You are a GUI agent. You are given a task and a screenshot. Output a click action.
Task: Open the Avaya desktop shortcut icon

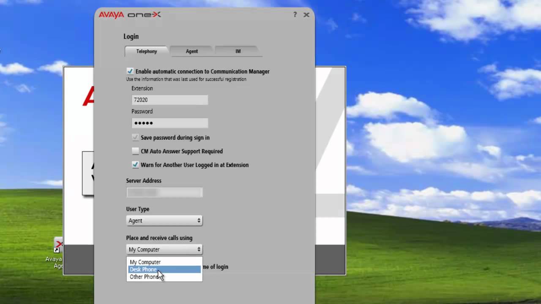(x=59, y=245)
